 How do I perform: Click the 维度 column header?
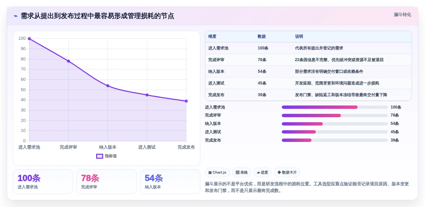[x=212, y=37]
